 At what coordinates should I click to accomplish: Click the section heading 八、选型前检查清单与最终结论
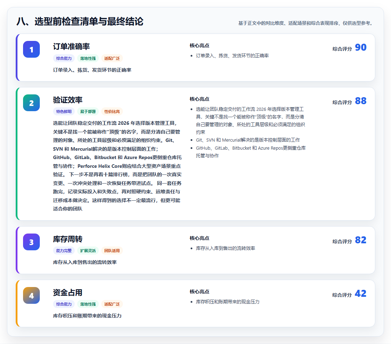80,21
